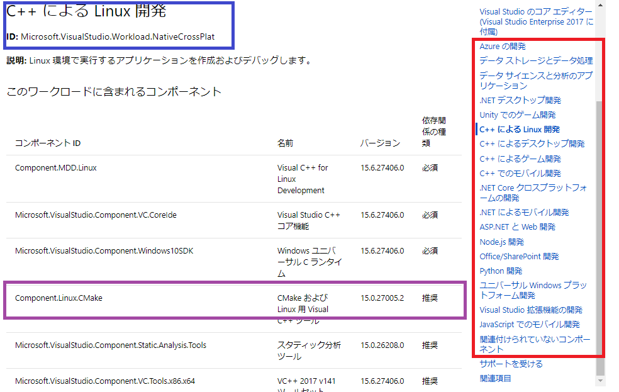The image size is (619, 392).
Task: Open 関連付けられていないコンポーネント link
Action: point(535,344)
